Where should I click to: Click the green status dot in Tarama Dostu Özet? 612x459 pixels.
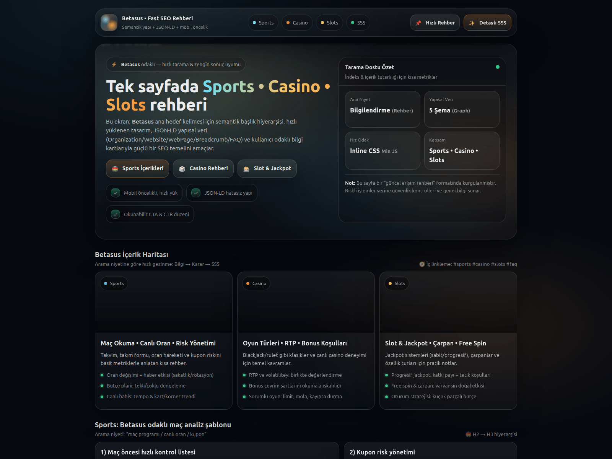[x=498, y=67]
